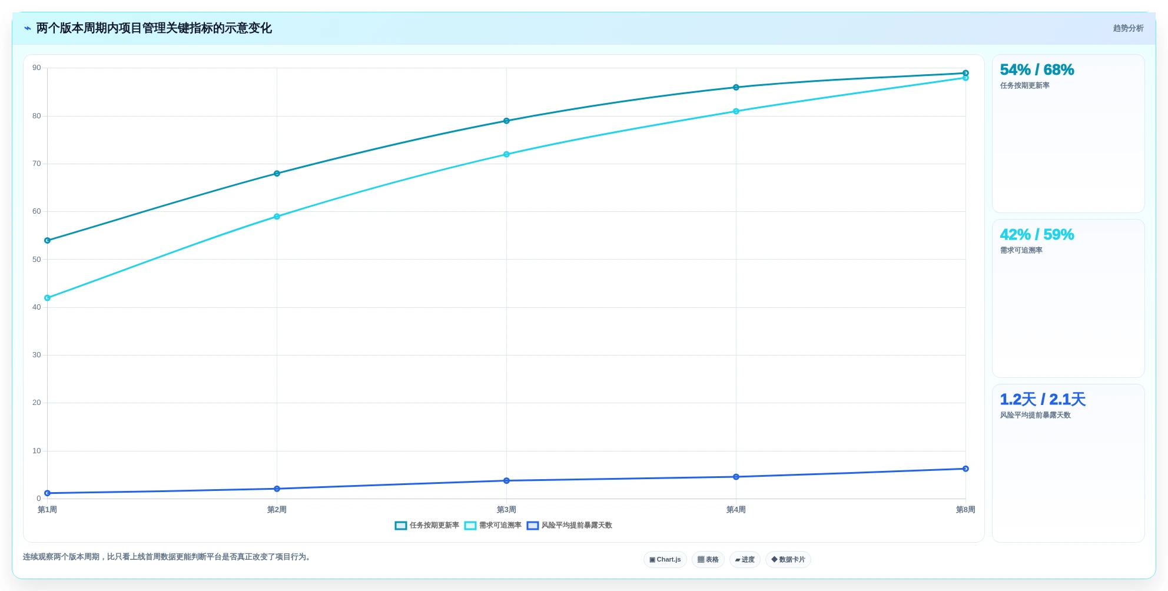Click 任务按期更新率 data point at 第1周
Screen dimensions: 1168x591
48,241
